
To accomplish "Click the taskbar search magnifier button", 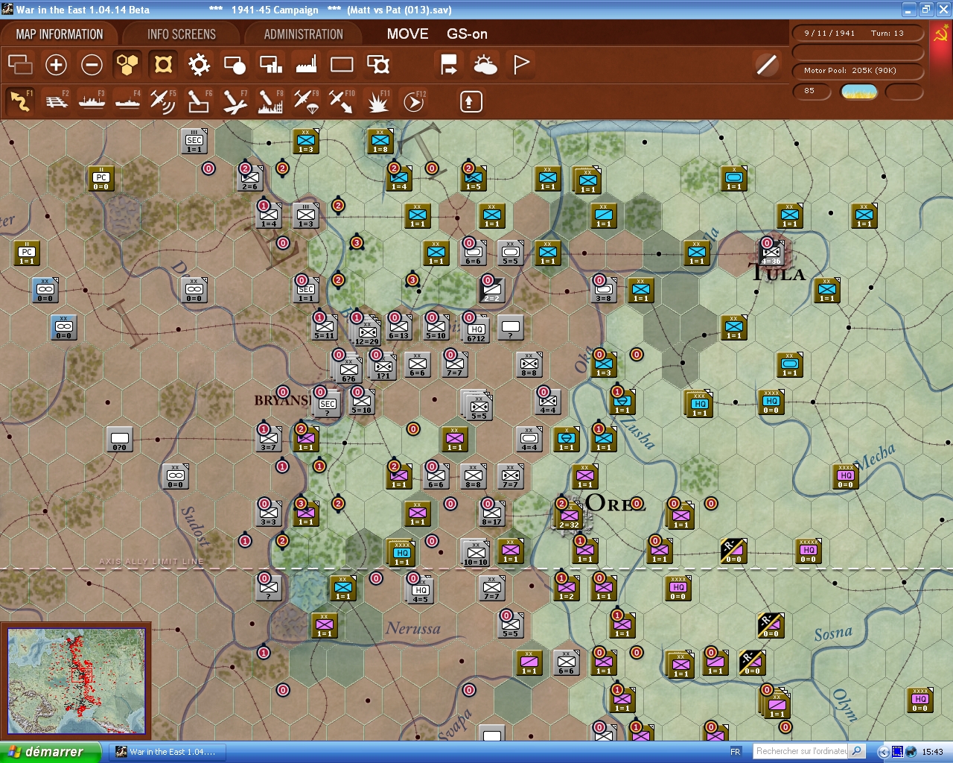I will (x=857, y=751).
